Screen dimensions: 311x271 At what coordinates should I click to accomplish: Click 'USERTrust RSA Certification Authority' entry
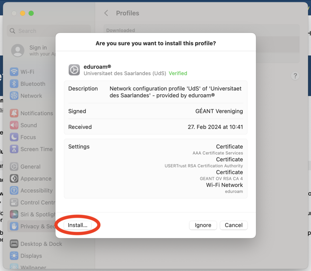[204, 166]
